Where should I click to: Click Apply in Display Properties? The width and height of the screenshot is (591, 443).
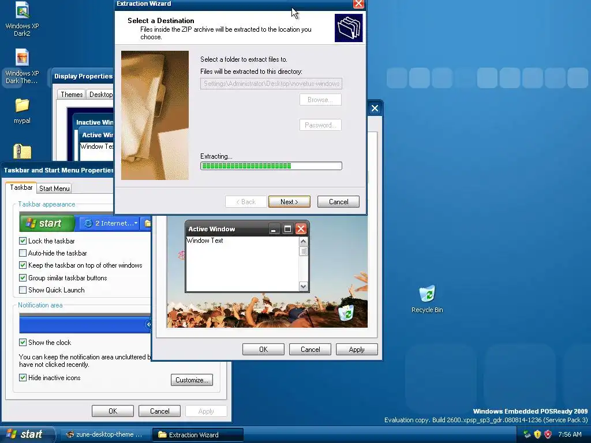pyautogui.click(x=357, y=349)
